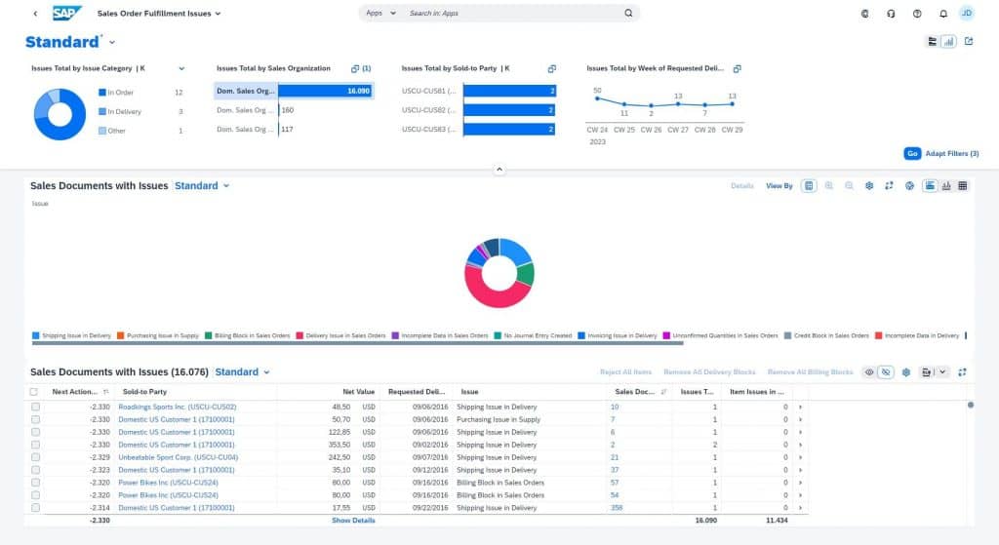Change the chart type selector

pyautogui.click(x=909, y=186)
